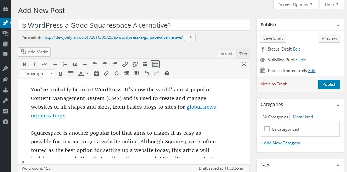
Task: Align text left
Action: (95, 64)
